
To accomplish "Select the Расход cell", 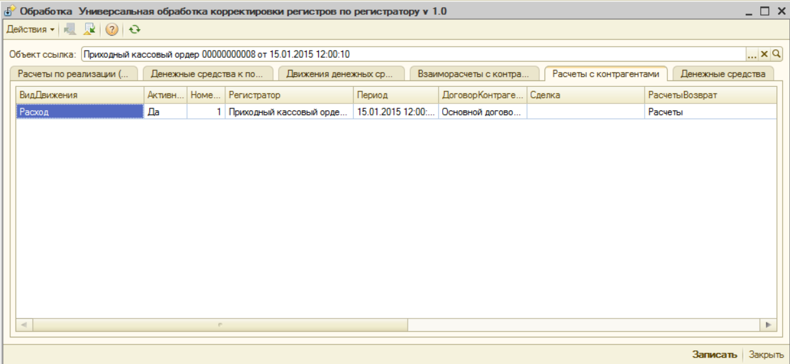I will [x=80, y=112].
